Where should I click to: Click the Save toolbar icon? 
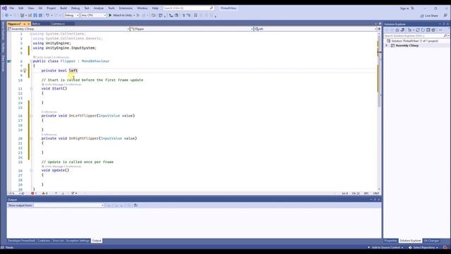point(35,16)
